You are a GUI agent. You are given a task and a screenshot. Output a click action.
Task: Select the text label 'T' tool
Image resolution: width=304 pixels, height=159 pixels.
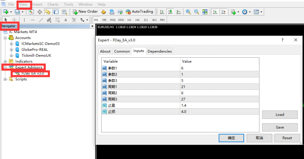point(74,20)
